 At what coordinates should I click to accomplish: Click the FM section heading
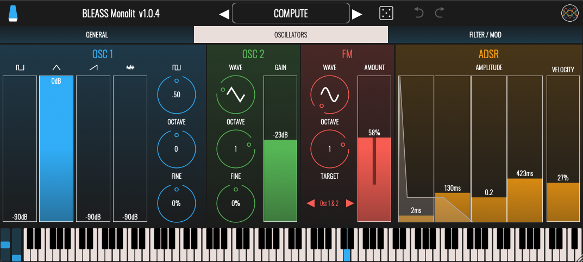(347, 54)
